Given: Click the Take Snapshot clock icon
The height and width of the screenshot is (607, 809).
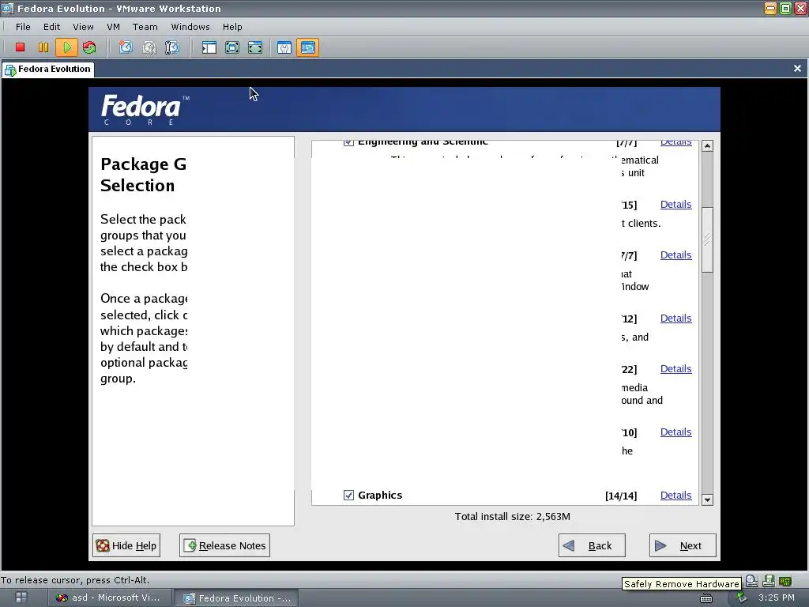Looking at the screenshot, I should click(x=126, y=47).
